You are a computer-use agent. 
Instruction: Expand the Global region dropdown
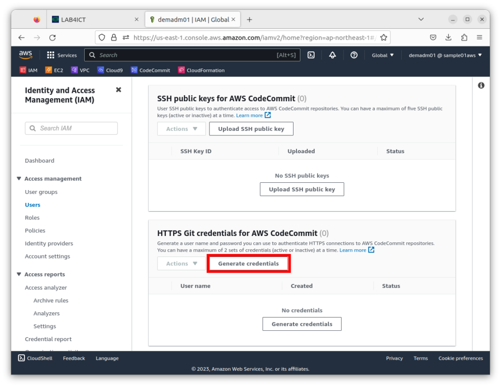pos(383,55)
